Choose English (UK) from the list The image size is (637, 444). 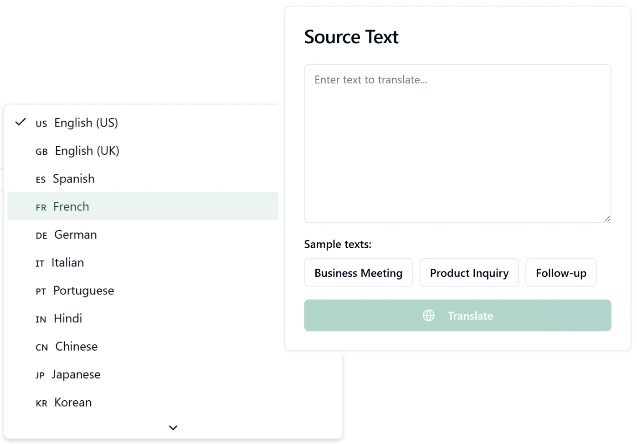[x=87, y=151]
